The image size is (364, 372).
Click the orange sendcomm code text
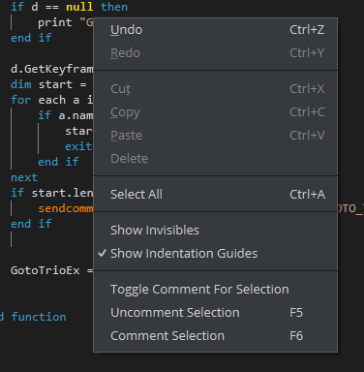[66, 208]
